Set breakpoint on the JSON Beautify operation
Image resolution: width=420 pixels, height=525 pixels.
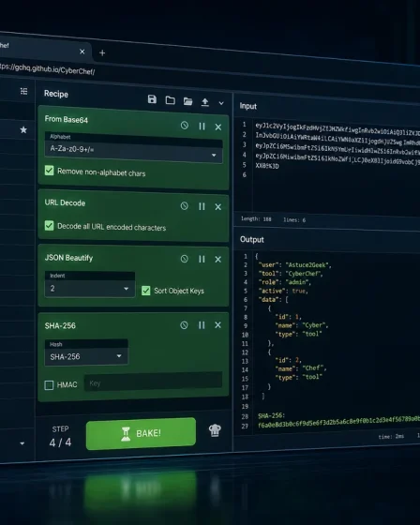click(202, 259)
